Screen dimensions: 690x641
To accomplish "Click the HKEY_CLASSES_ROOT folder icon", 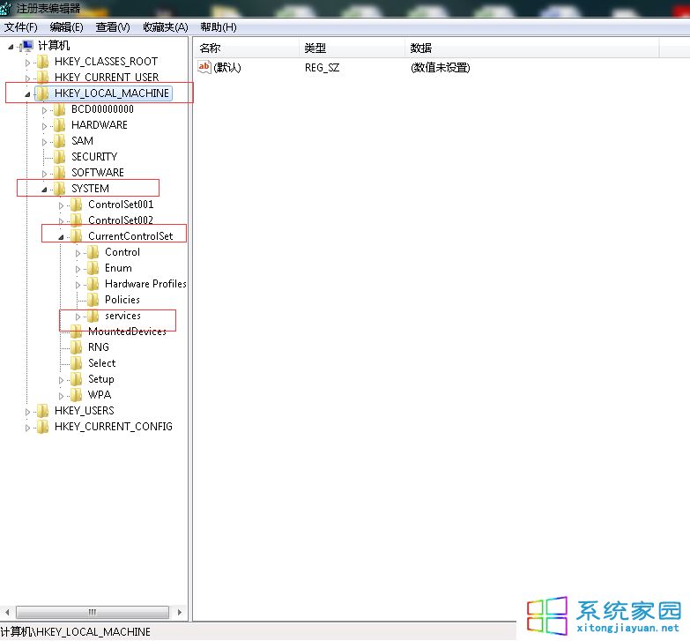I will [42, 62].
